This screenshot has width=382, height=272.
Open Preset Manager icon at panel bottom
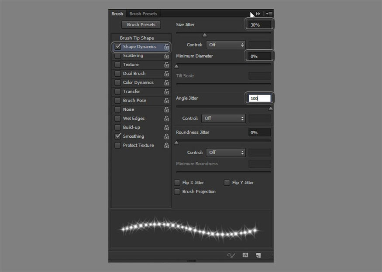[245, 255]
